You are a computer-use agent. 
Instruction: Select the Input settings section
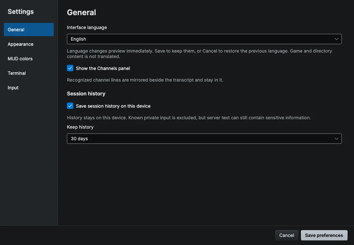29,88
